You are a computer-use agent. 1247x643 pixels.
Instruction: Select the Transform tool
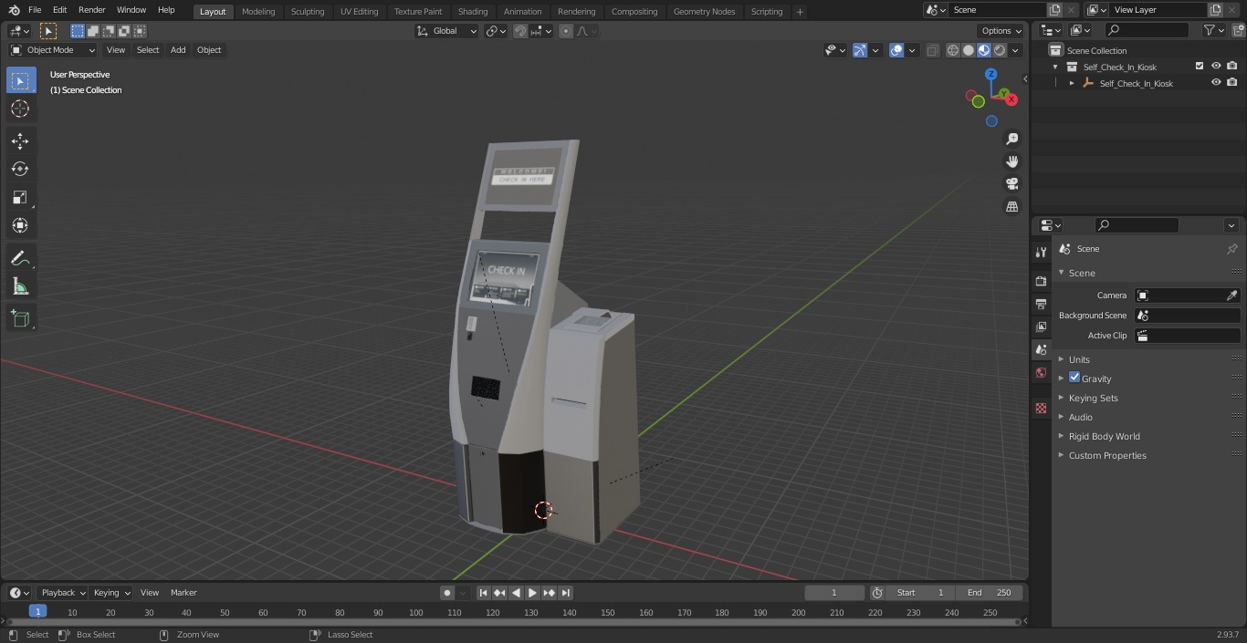coord(20,225)
